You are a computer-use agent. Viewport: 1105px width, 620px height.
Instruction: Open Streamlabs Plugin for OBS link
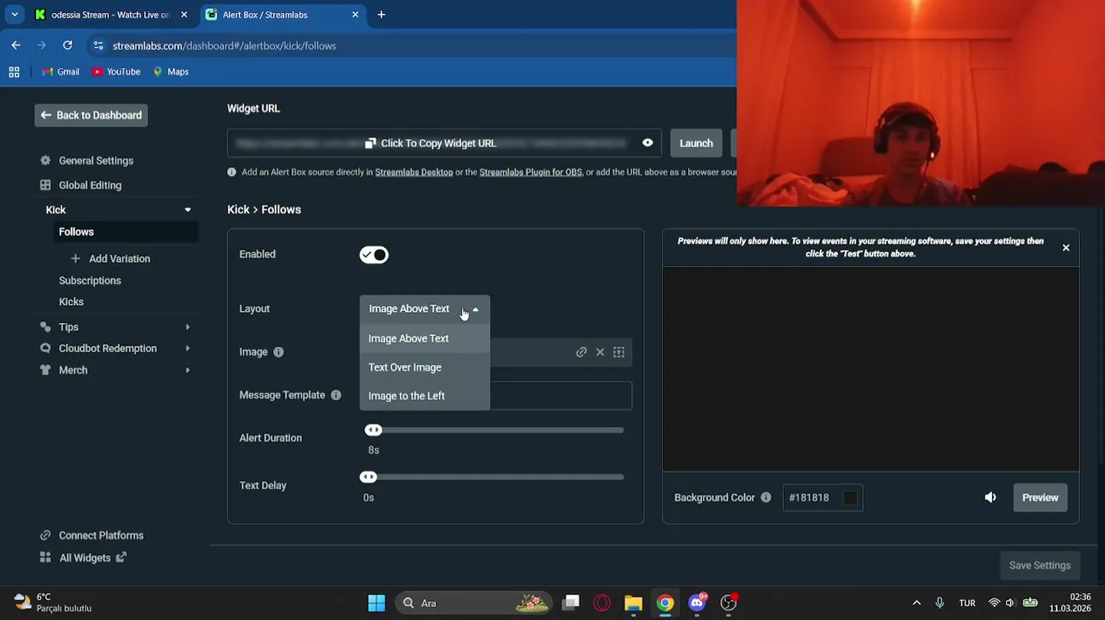(x=531, y=172)
